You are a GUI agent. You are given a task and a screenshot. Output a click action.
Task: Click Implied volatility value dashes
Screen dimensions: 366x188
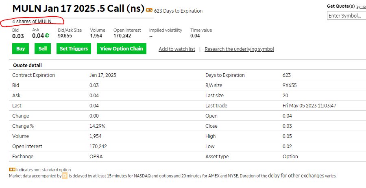pyautogui.click(x=151, y=36)
